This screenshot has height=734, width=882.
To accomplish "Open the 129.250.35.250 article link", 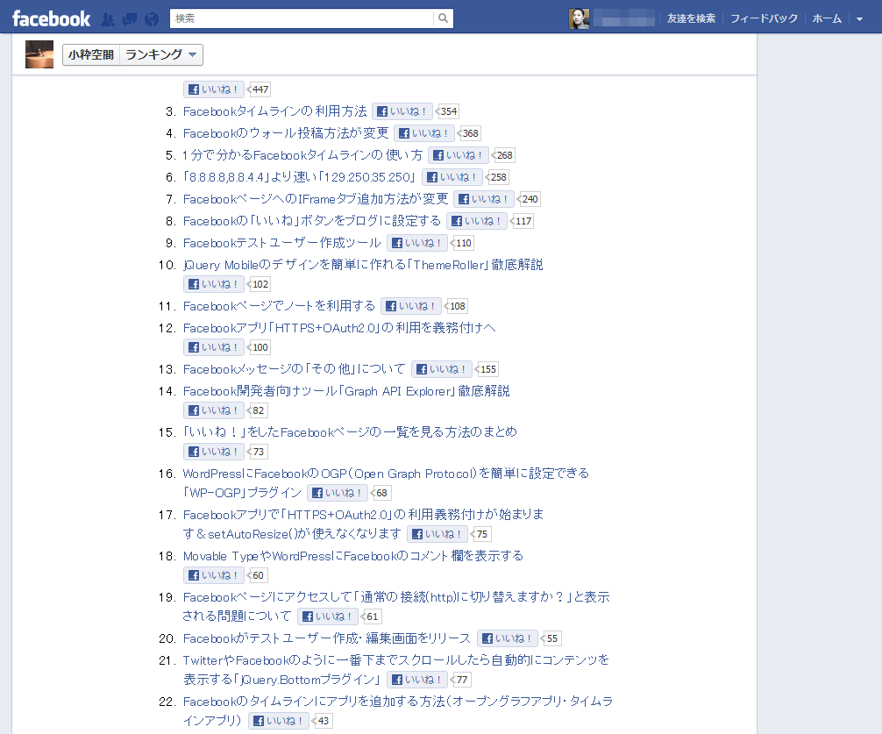I will click(299, 177).
